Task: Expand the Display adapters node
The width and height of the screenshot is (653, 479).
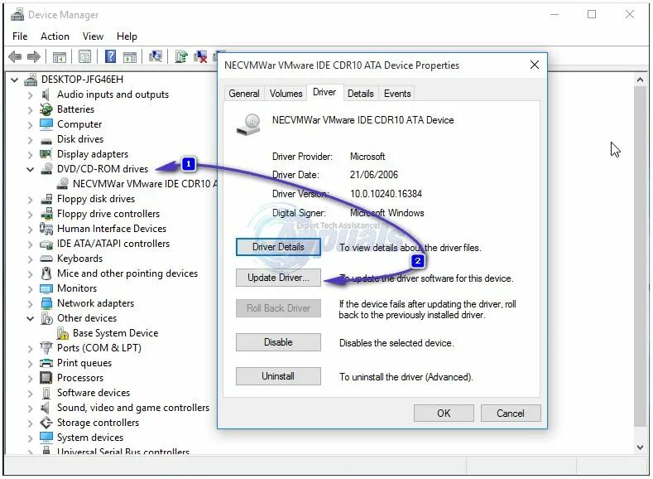Action: 30,155
